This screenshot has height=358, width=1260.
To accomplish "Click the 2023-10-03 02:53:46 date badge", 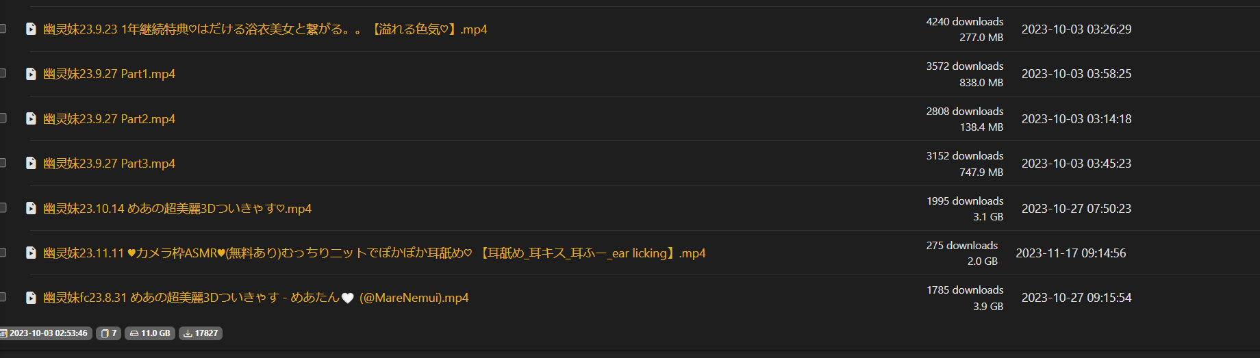I will click(45, 333).
